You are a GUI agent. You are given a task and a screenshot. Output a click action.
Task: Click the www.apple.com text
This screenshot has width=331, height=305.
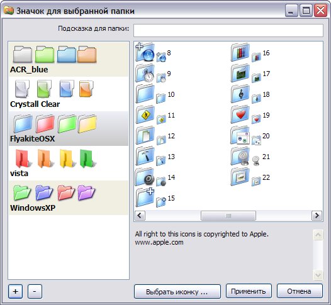(159, 242)
